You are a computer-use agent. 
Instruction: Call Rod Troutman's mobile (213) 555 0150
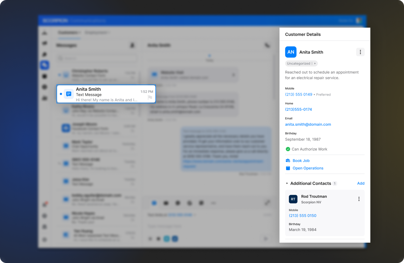[x=302, y=216]
